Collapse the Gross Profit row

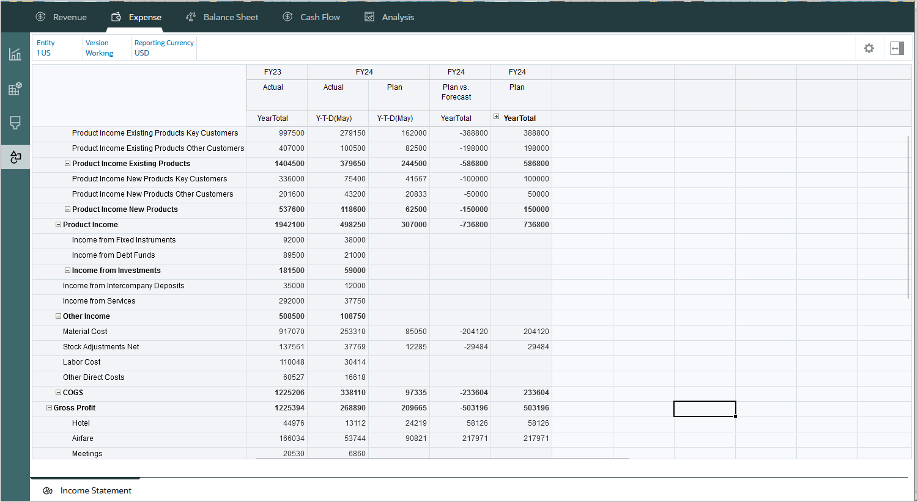(x=50, y=408)
